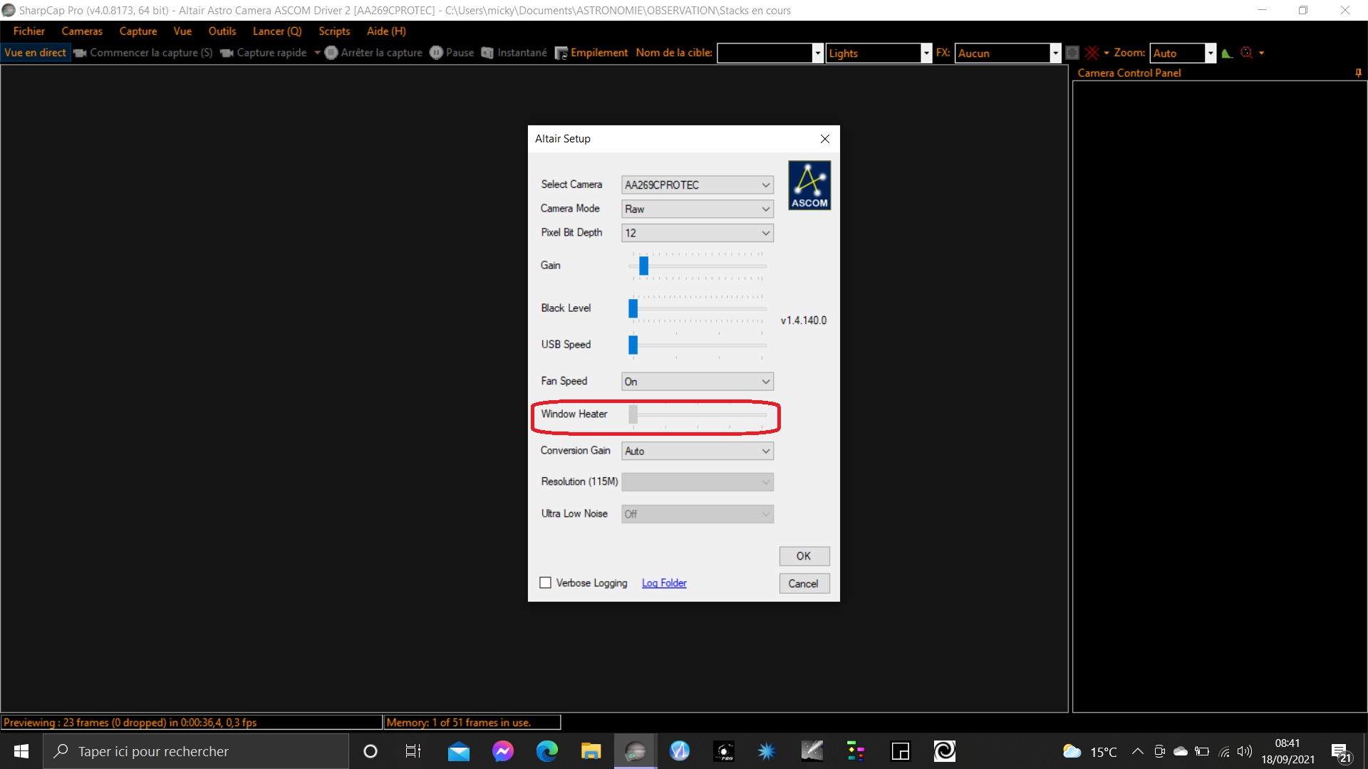Open the Lancer (Q) menu
The image size is (1368, 769).
[x=277, y=31]
